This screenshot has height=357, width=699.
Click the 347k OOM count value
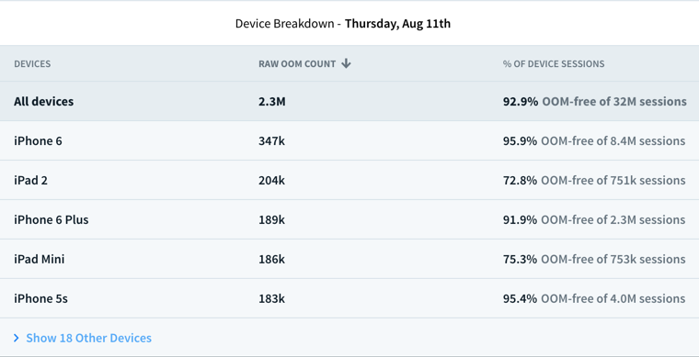pos(271,141)
